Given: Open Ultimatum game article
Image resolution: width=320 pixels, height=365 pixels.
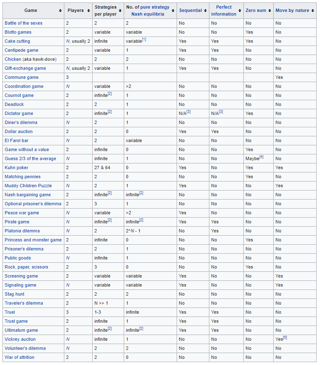Looking at the screenshot, I should coord(21,331).
